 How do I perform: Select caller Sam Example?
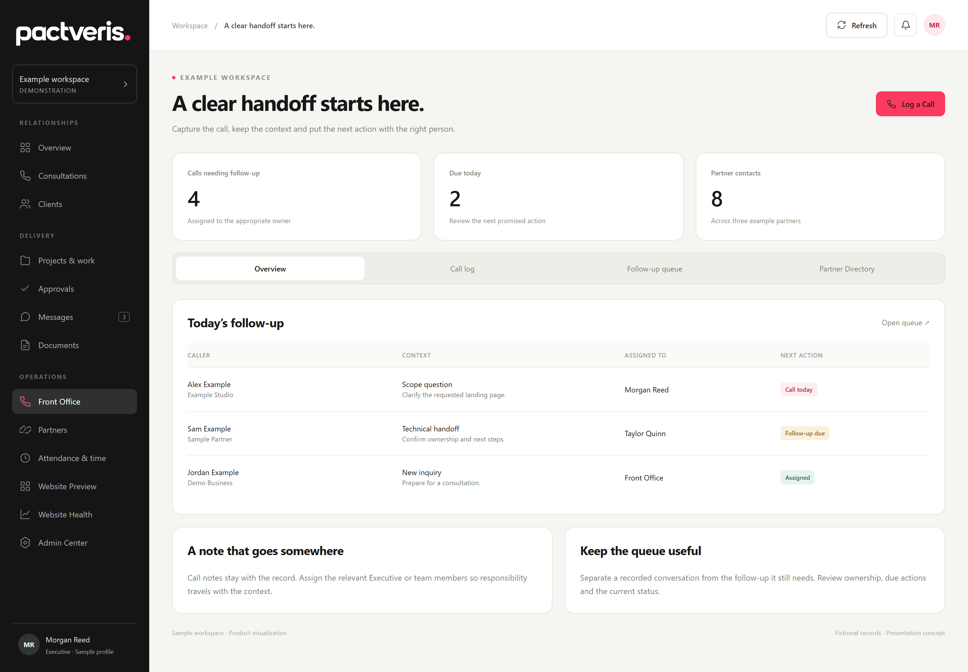coord(209,429)
